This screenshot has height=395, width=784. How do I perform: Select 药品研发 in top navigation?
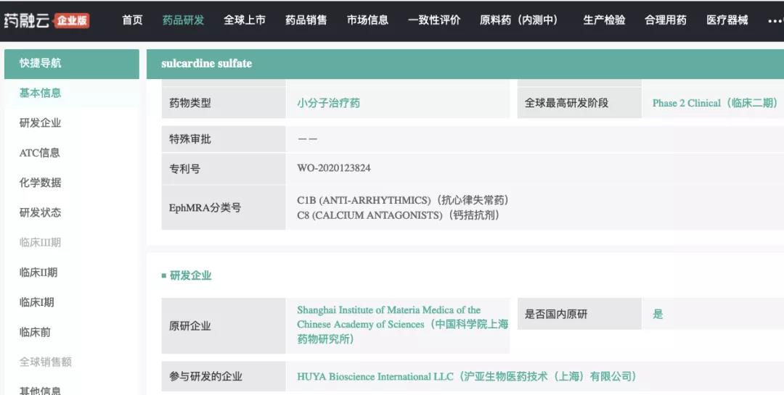[183, 20]
